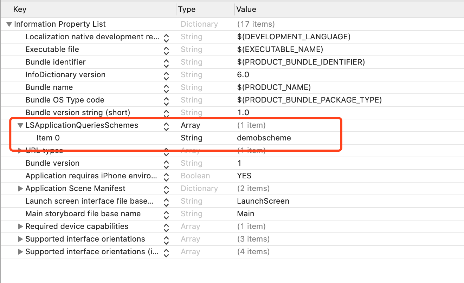Screen dimensions: 464x283
Task: Open key stepper for Main storyboard file
Action: click(x=166, y=214)
